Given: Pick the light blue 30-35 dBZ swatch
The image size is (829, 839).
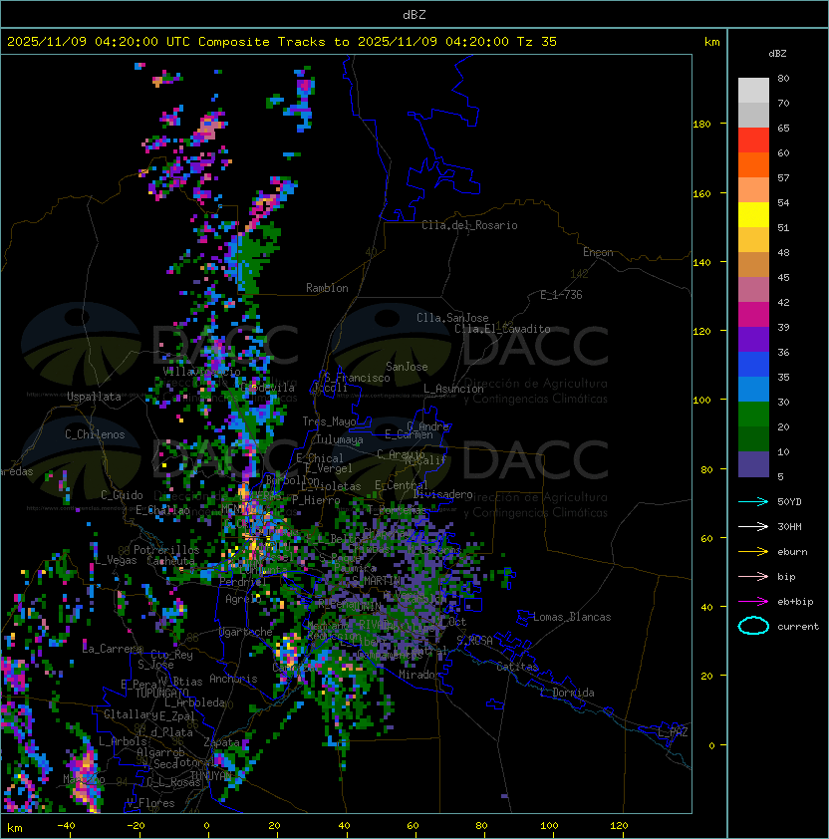Looking at the screenshot, I should click(753, 390).
